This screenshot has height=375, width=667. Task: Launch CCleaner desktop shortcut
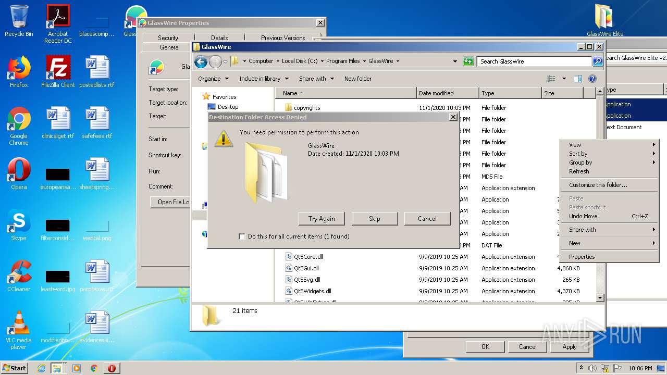(x=19, y=276)
